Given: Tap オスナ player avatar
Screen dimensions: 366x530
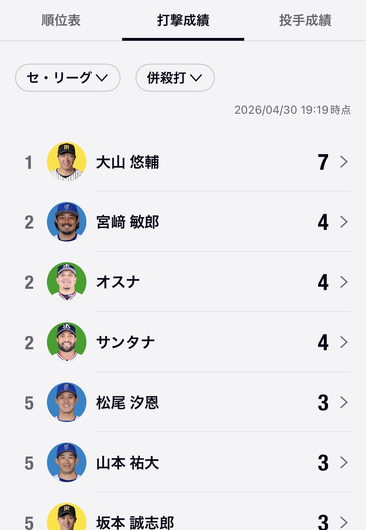Looking at the screenshot, I should click(67, 282).
